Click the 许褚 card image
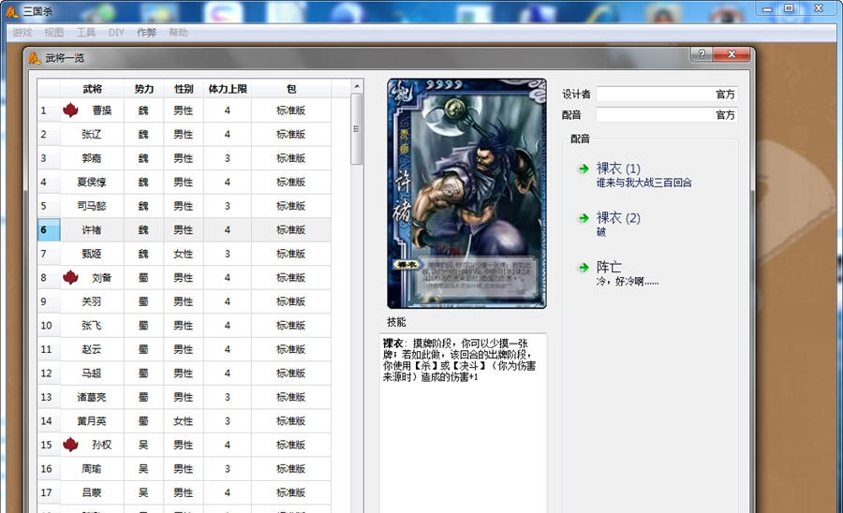This screenshot has width=843, height=513. pos(466,194)
